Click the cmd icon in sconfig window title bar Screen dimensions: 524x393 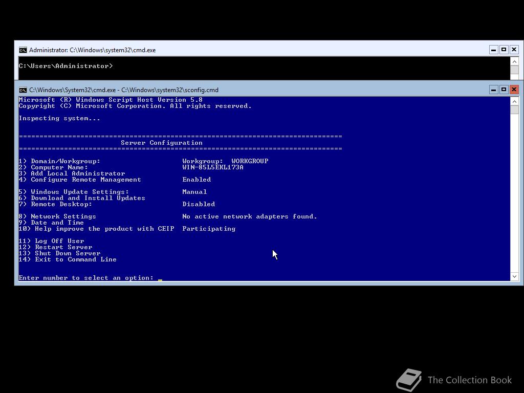pyautogui.click(x=23, y=90)
